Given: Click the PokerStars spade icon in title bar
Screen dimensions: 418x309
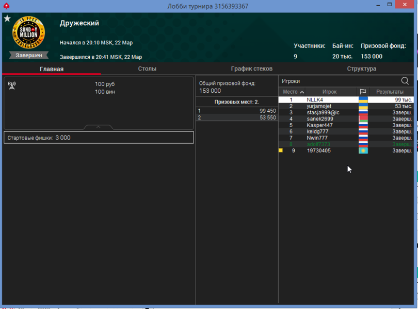Looking at the screenshot, I should [x=6, y=6].
